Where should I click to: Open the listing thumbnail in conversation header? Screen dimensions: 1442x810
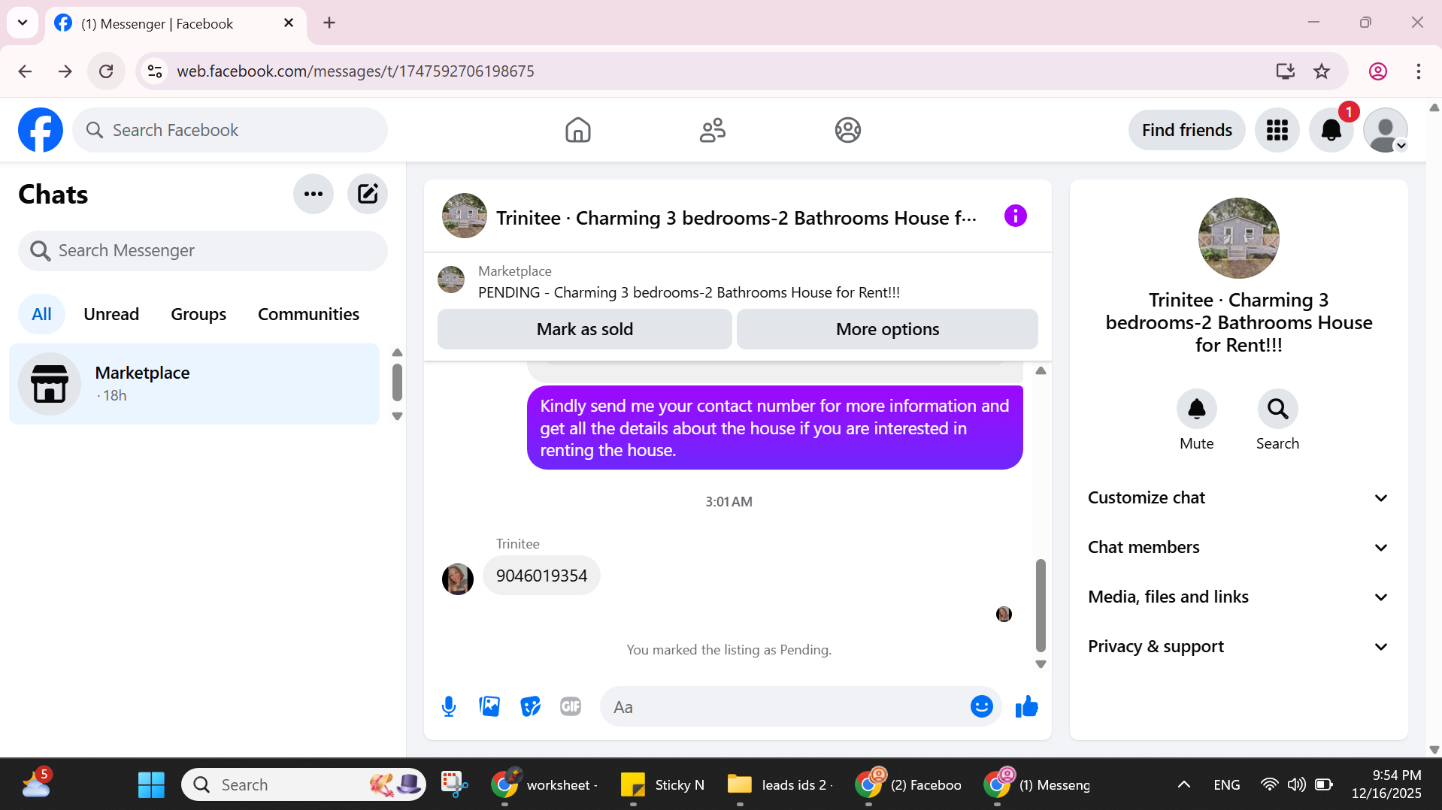click(x=465, y=216)
